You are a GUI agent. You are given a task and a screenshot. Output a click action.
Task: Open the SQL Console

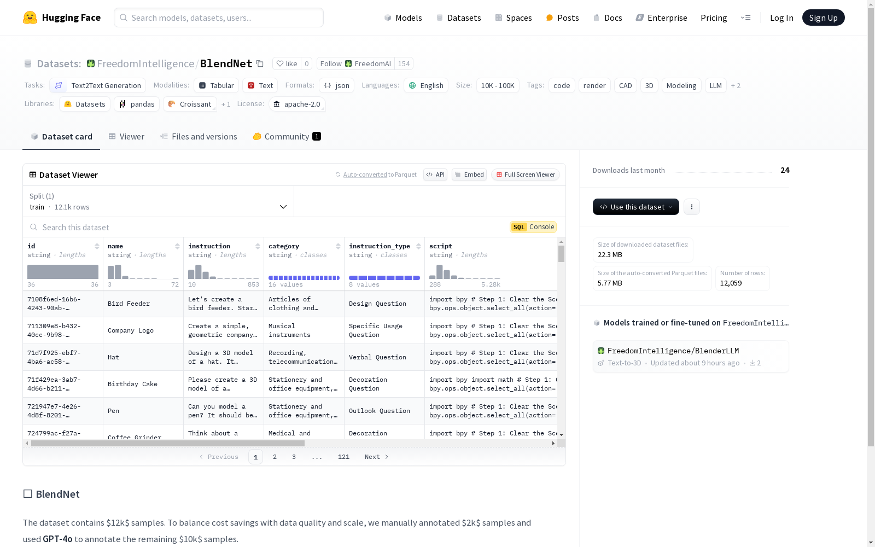533,227
